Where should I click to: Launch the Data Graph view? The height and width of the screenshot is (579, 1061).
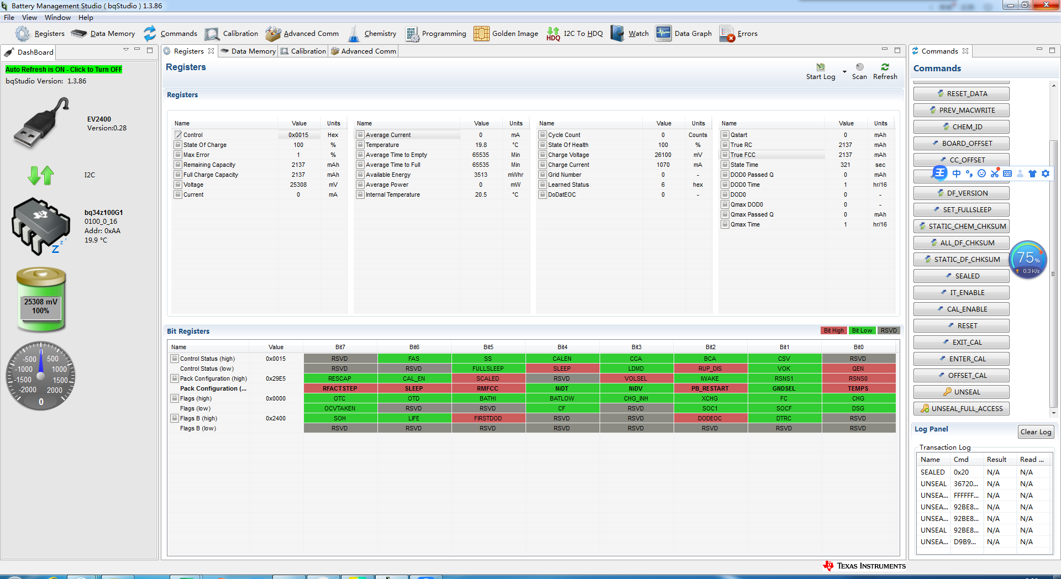coord(684,34)
